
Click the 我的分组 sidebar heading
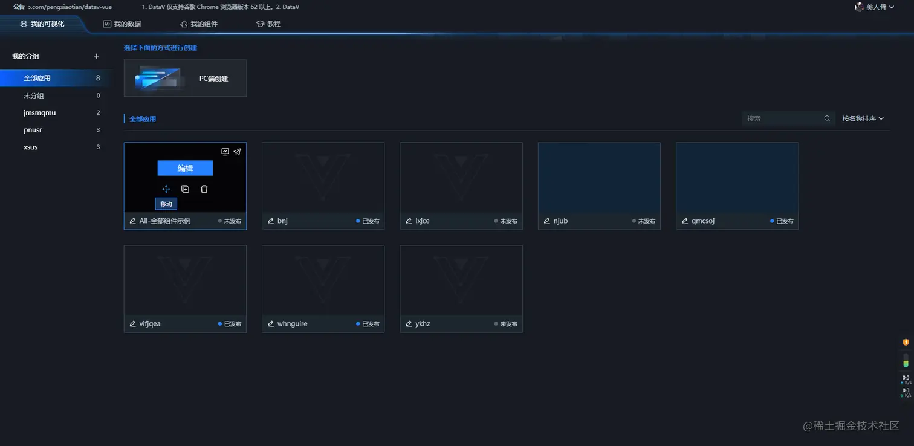pos(25,56)
